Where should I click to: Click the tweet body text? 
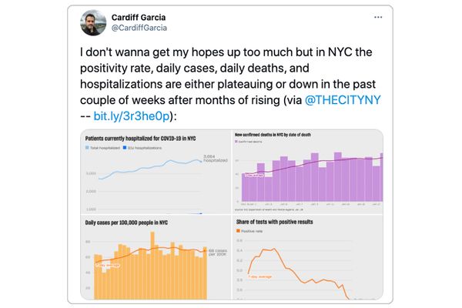231,85
